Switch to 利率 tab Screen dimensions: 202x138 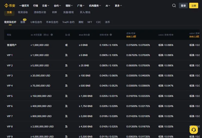(x=55, y=12)
